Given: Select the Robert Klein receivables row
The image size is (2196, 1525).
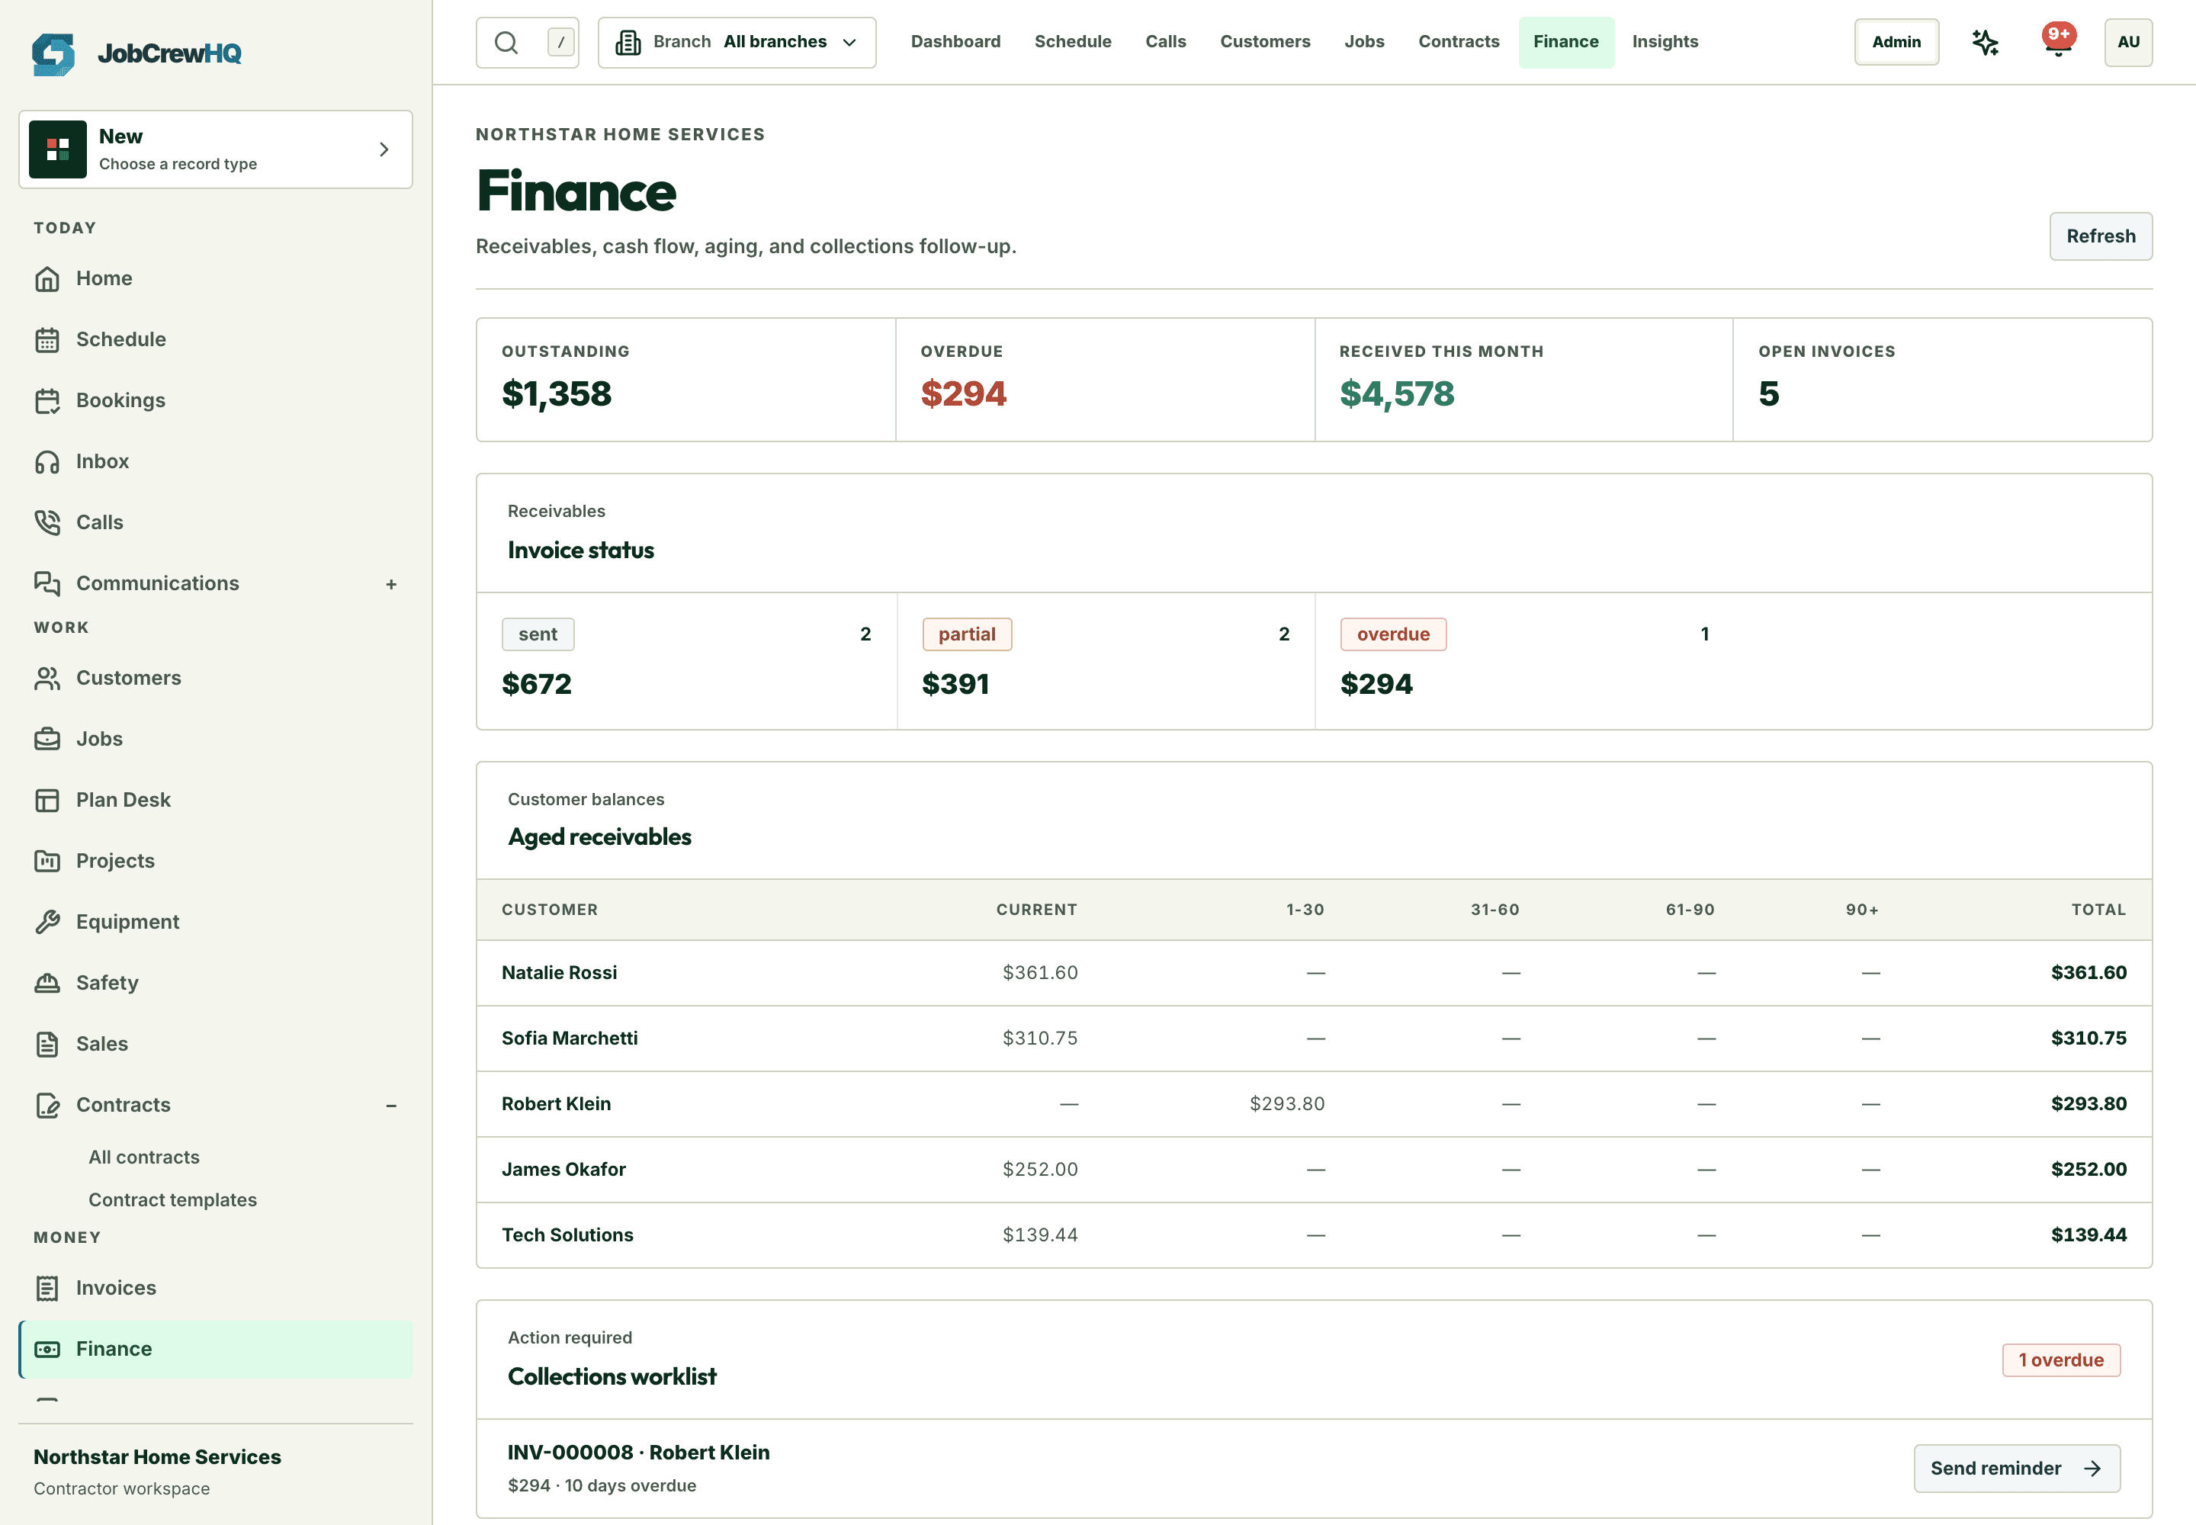Looking at the screenshot, I should [x=1314, y=1103].
